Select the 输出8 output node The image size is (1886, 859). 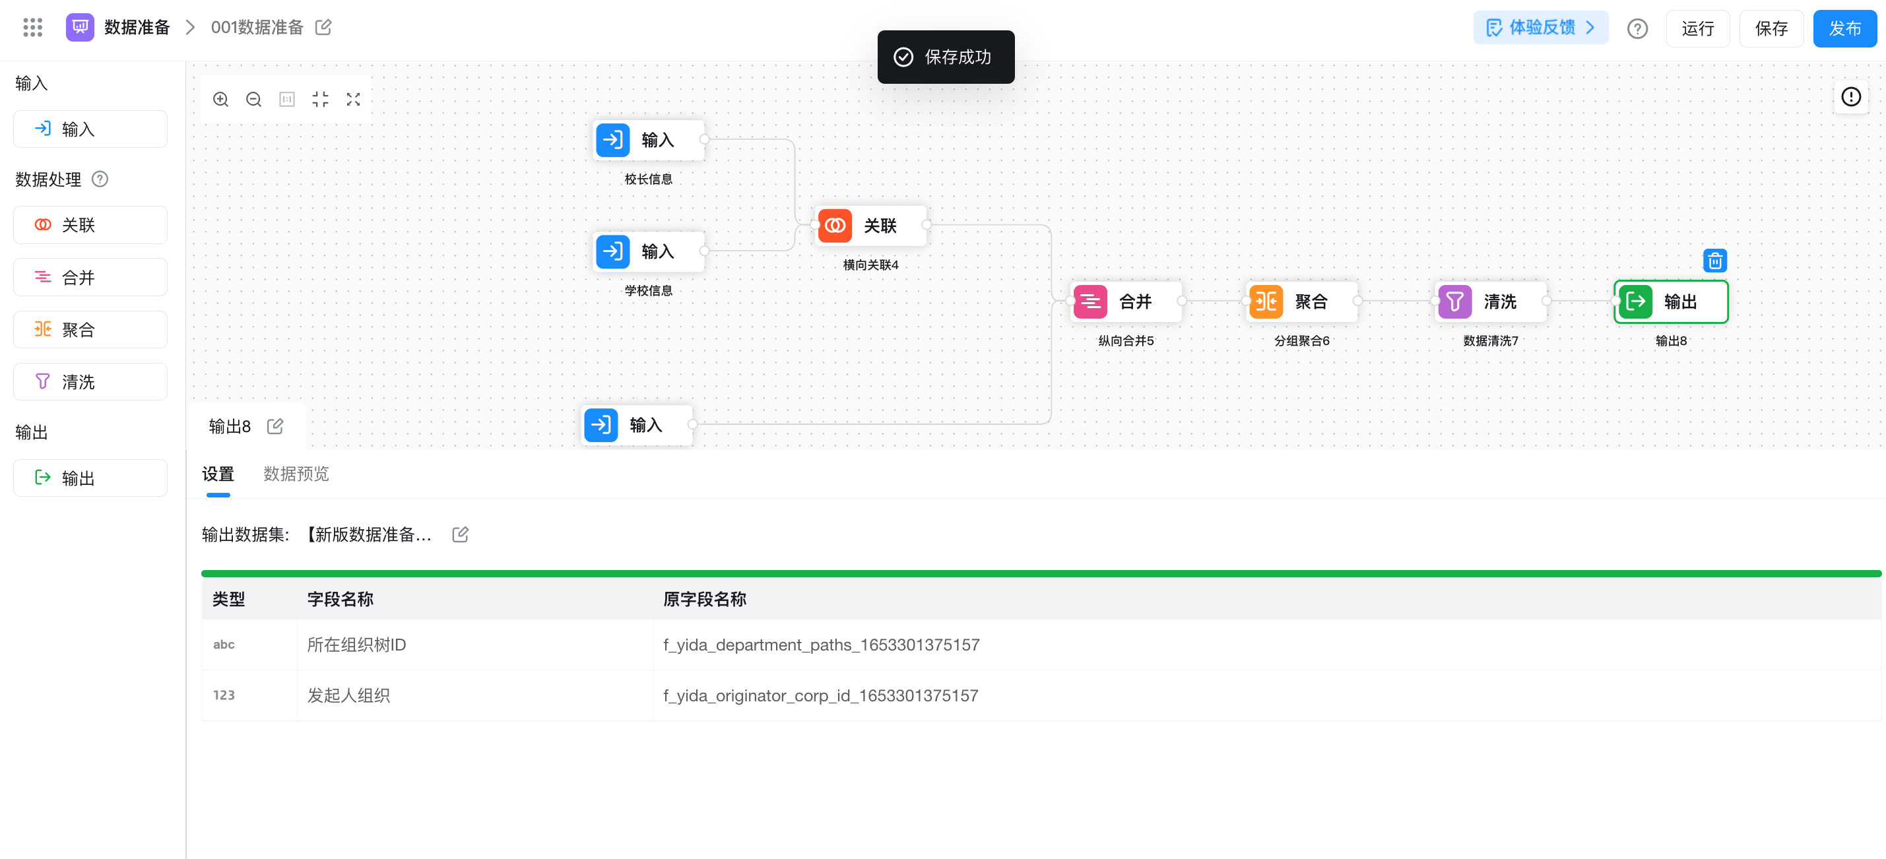[1671, 302]
